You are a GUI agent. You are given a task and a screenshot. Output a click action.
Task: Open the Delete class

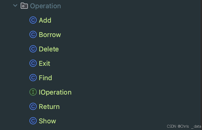coord(49,49)
